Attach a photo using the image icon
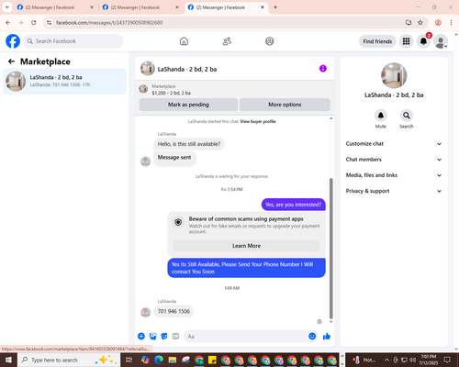459x367 pixels. 152,337
